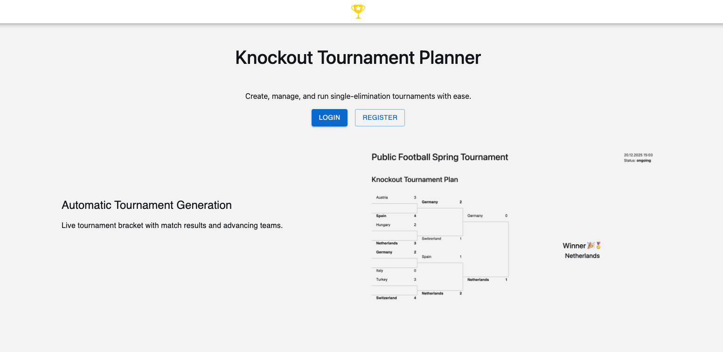Viewport: 723px width, 352px height.
Task: Click Germany's finalist entry with score 0
Action: 475,216
